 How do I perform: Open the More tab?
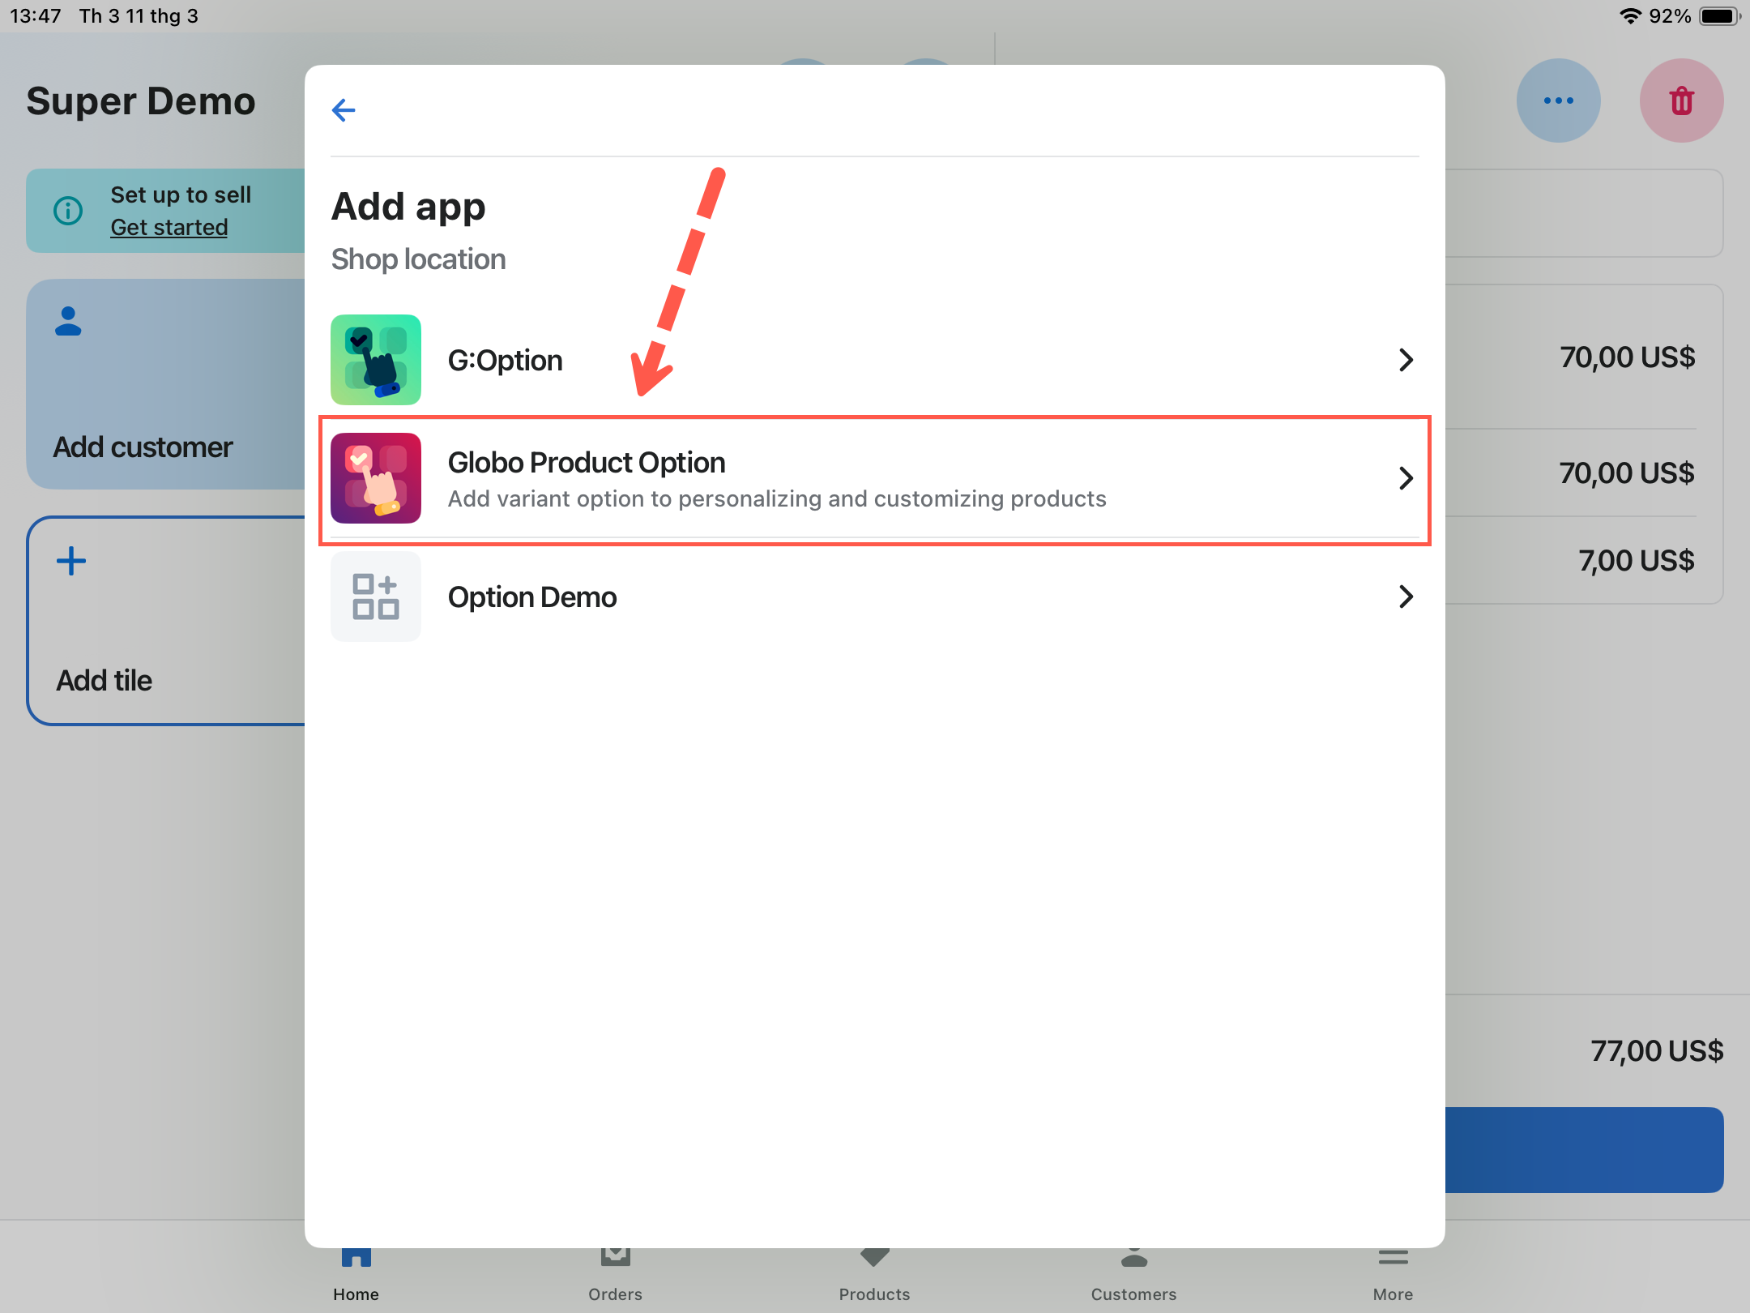[1394, 1276]
